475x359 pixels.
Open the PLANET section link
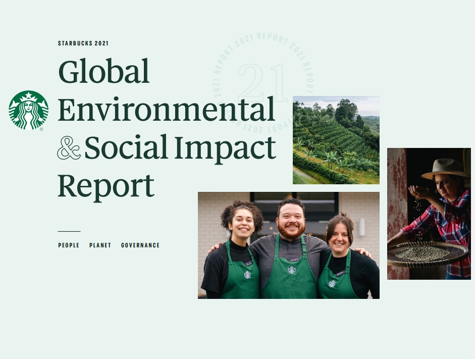[x=100, y=245]
